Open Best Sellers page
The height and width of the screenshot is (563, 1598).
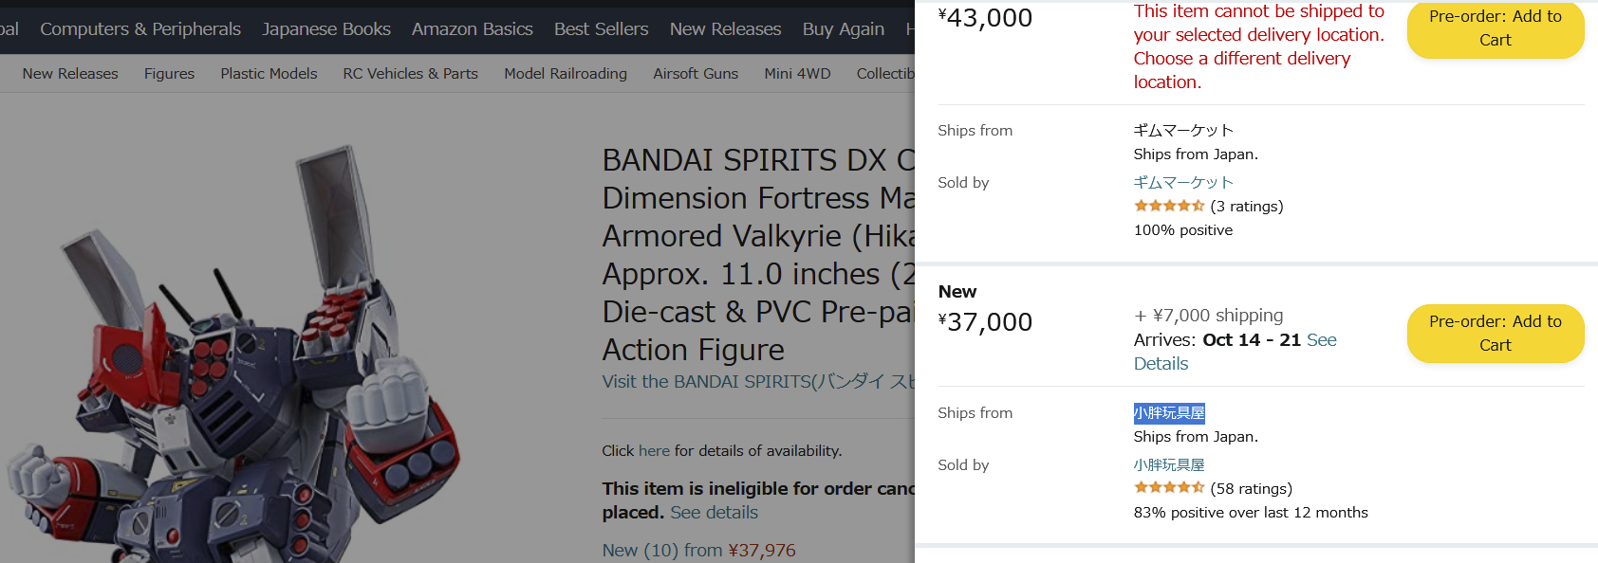tap(602, 29)
